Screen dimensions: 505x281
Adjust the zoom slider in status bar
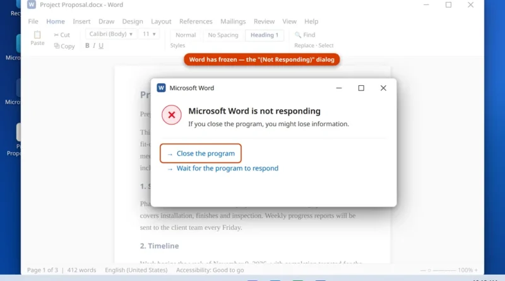click(438, 270)
